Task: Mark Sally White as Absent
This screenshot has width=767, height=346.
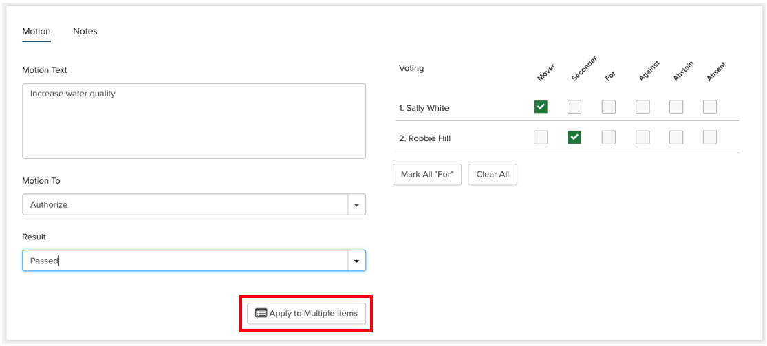Action: pos(710,107)
